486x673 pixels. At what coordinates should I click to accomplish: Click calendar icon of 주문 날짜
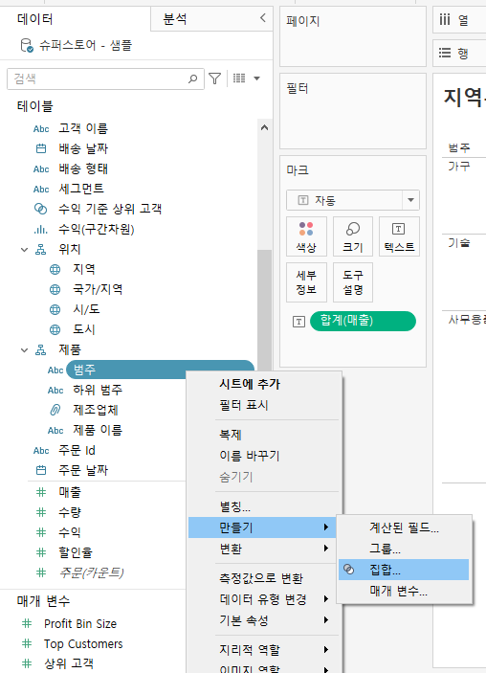click(x=41, y=470)
